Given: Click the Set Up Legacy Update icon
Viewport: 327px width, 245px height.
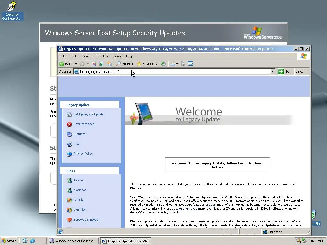Looking at the screenshot, I should (x=69, y=115).
